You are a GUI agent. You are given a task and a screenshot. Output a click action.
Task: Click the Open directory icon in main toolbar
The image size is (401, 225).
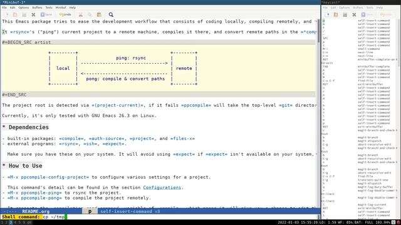click(24, 14)
